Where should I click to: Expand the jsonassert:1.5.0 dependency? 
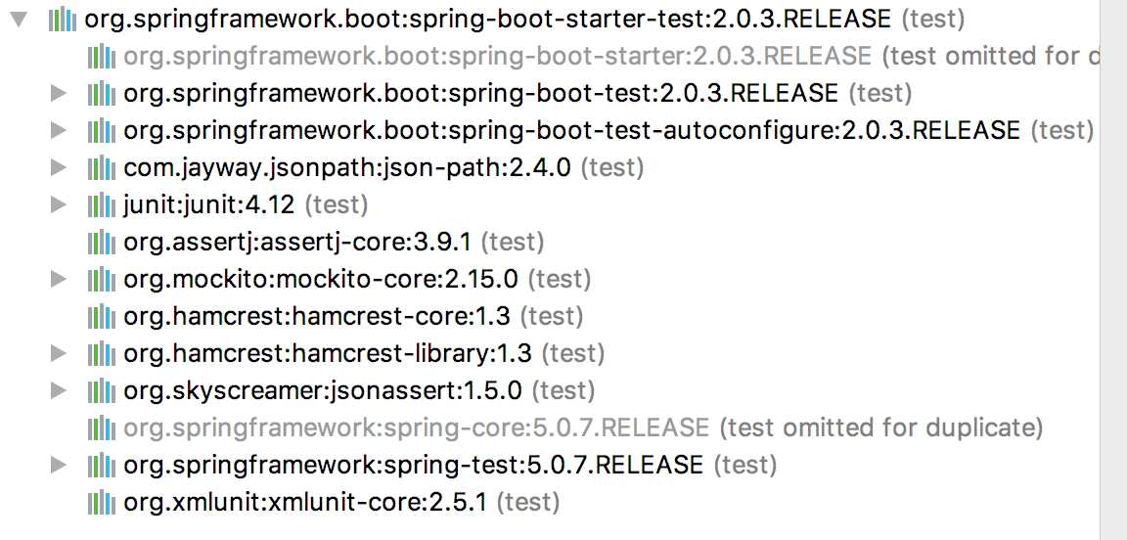[59, 390]
